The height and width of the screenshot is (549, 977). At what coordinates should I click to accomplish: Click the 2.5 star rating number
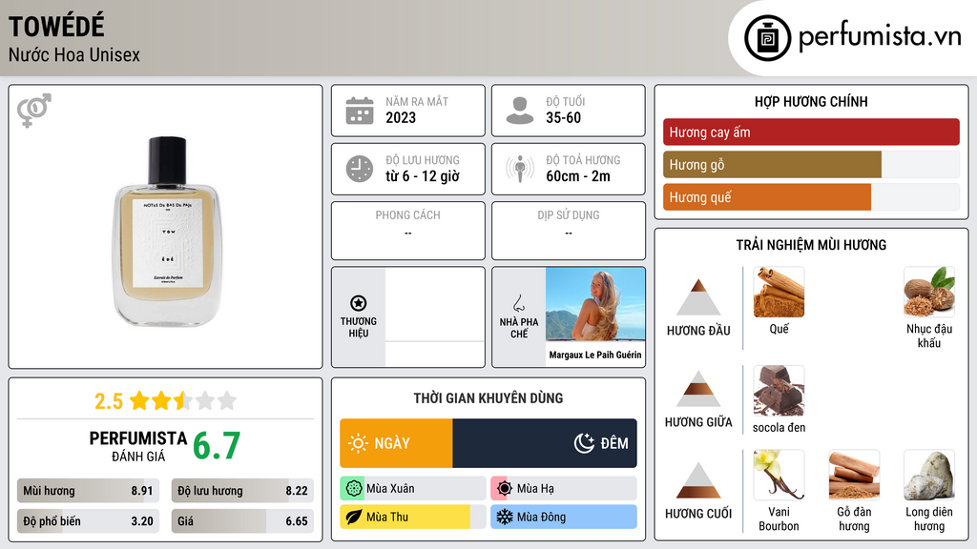(x=109, y=401)
